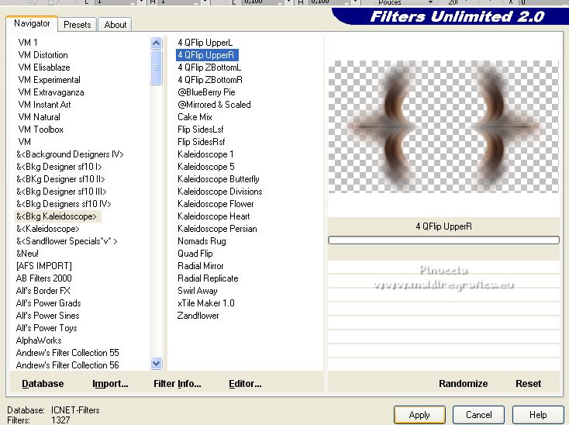569x425 pixels.
Task: Open Filter Info...
Action: point(177,384)
